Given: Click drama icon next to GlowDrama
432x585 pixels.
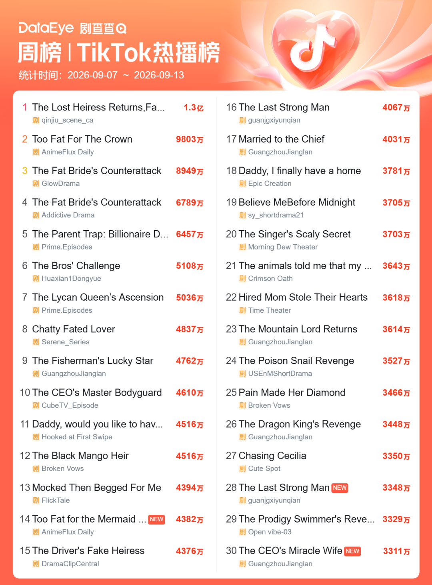Looking at the screenshot, I should tap(36, 183).
